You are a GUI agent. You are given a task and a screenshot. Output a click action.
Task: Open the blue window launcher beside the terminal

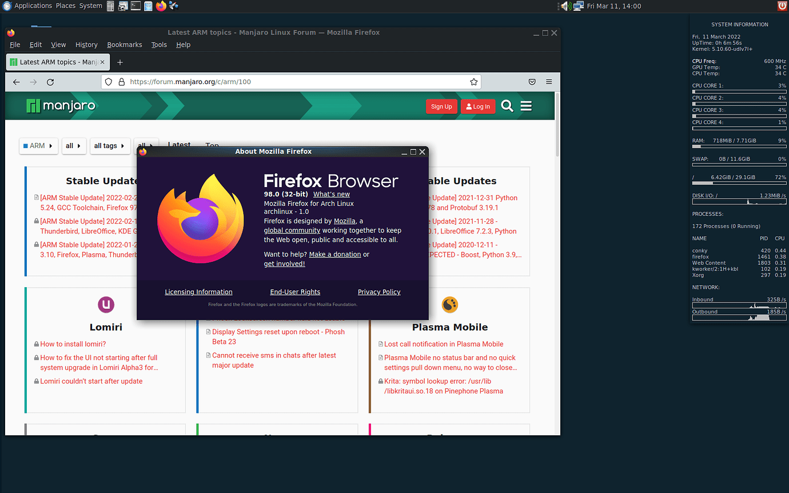click(x=148, y=6)
